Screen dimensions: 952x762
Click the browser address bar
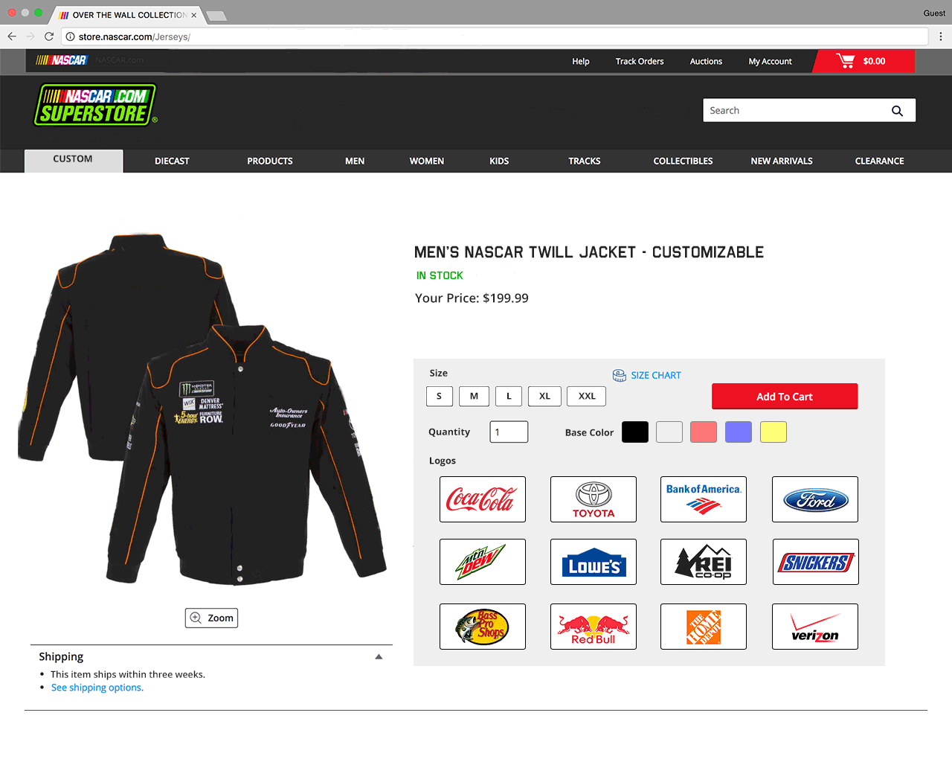point(495,36)
